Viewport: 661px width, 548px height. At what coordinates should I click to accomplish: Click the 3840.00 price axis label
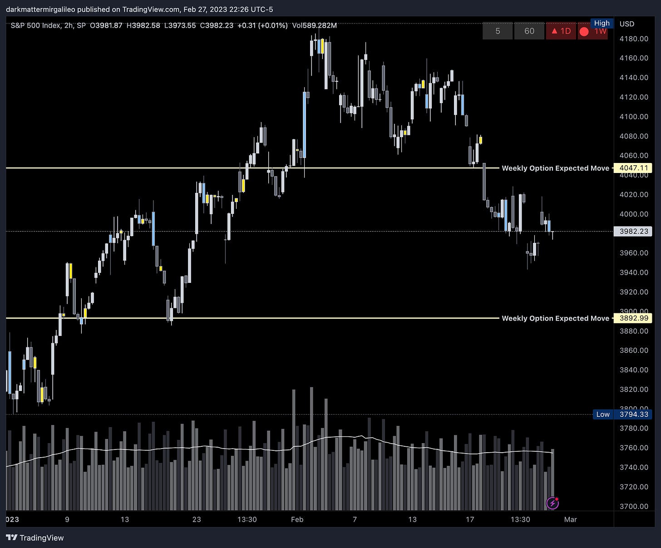click(x=634, y=370)
